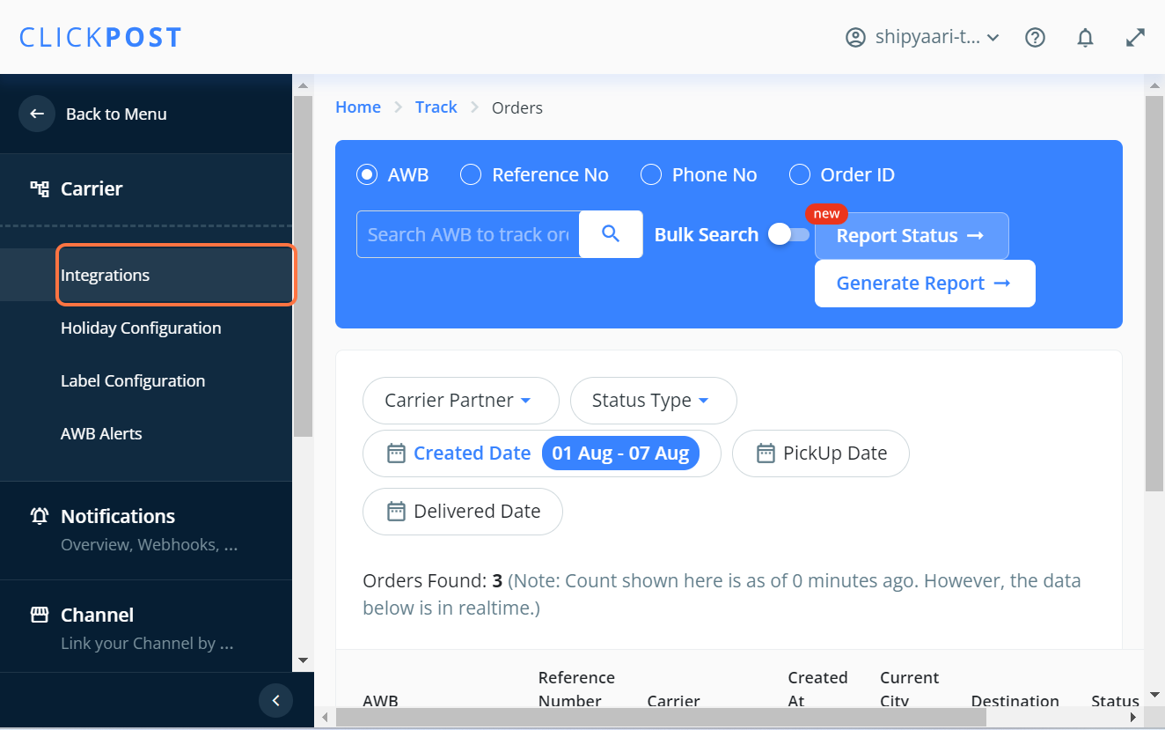Collapse sidebar with the left chevron button
This screenshot has width=1165, height=730.
(275, 701)
